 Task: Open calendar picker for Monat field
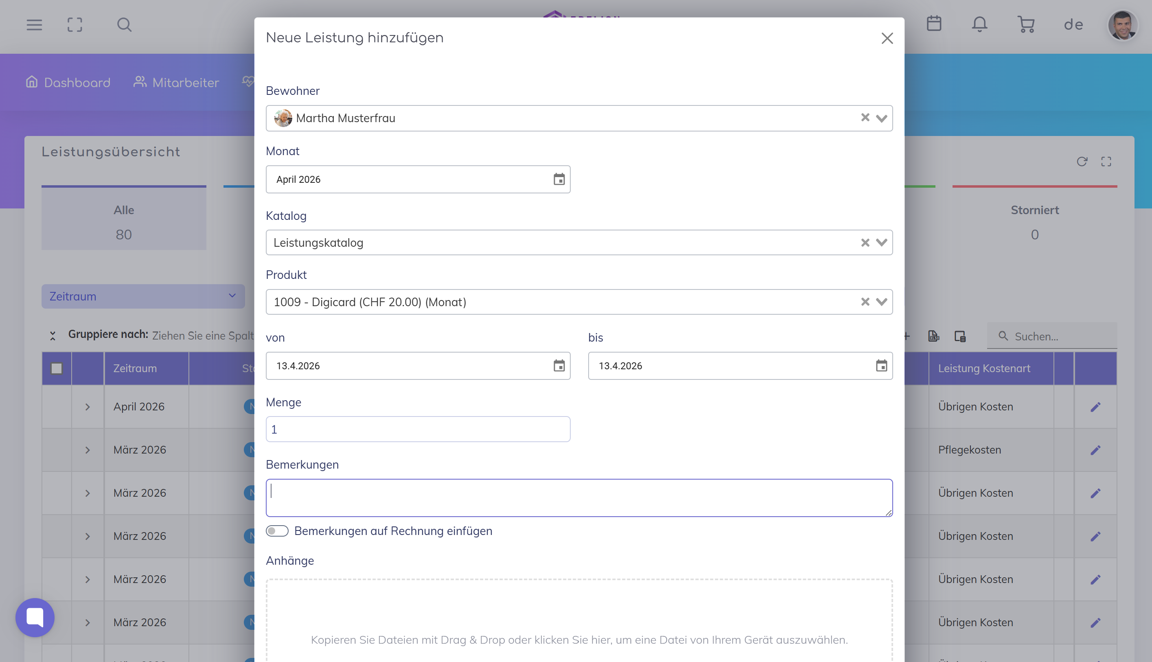(559, 179)
